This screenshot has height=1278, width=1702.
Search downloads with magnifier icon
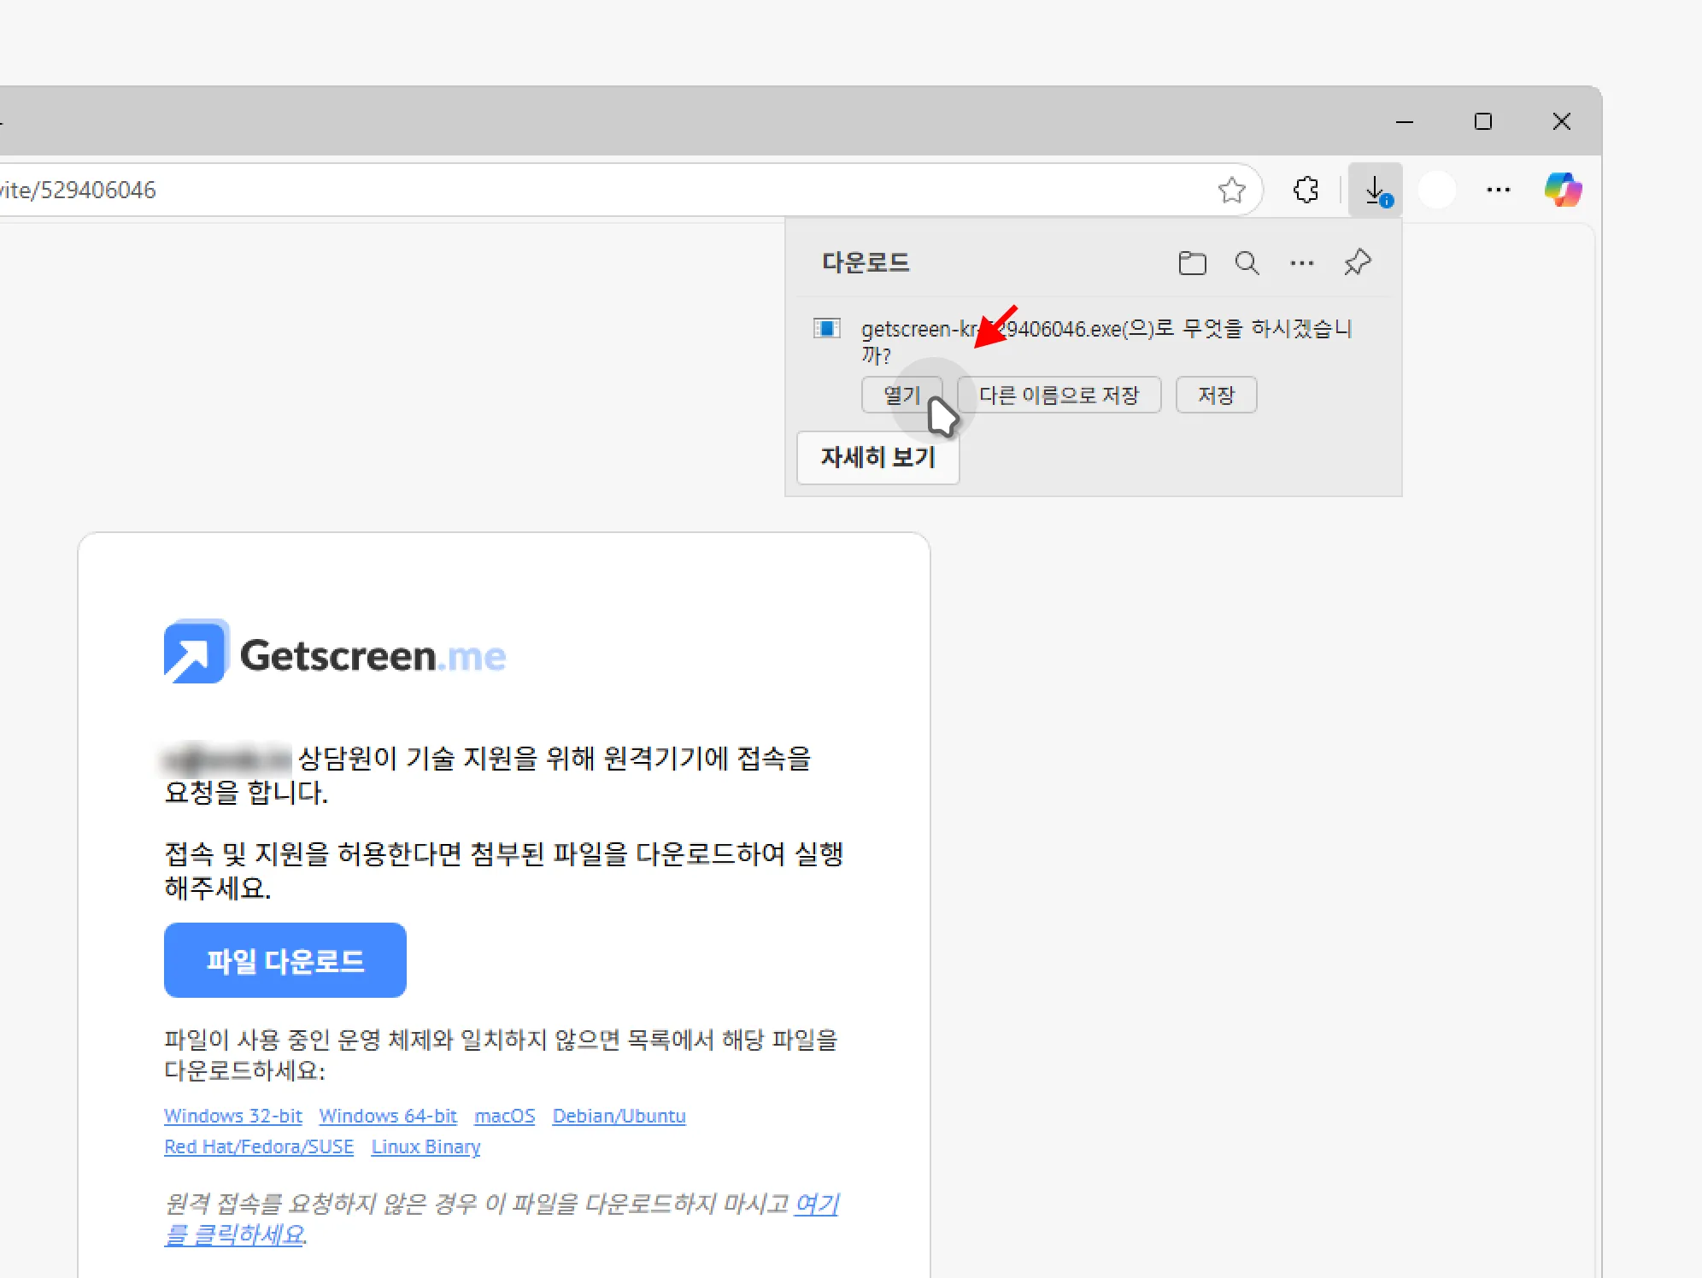click(x=1247, y=263)
